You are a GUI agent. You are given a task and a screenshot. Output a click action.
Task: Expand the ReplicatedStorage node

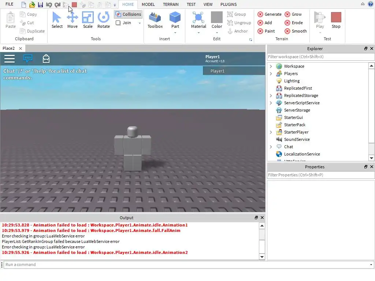click(271, 95)
